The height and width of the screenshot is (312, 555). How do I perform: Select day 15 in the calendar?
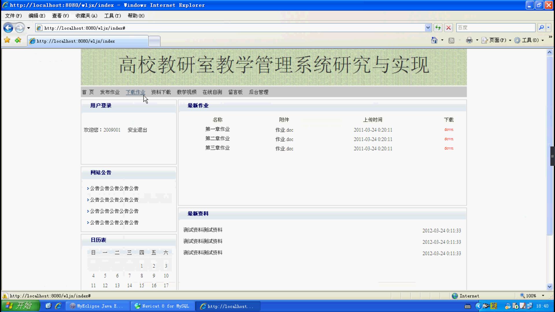pos(142,285)
